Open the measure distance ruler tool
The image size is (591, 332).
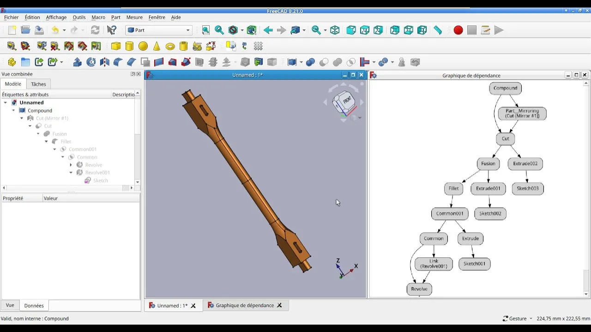point(438,30)
